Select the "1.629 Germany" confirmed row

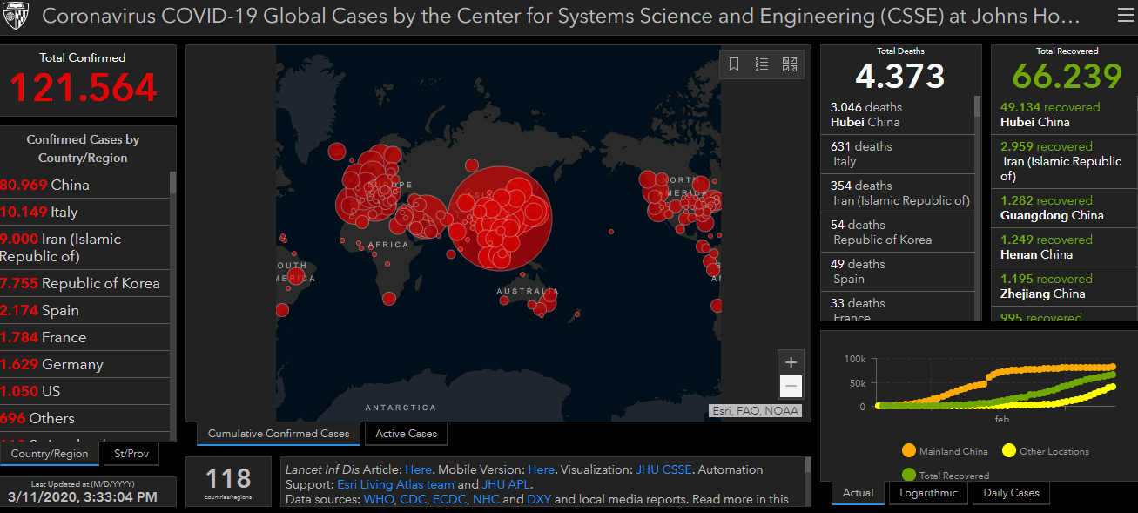84,364
